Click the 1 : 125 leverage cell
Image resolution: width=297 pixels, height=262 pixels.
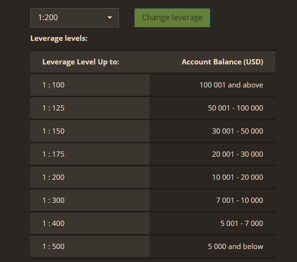point(90,108)
